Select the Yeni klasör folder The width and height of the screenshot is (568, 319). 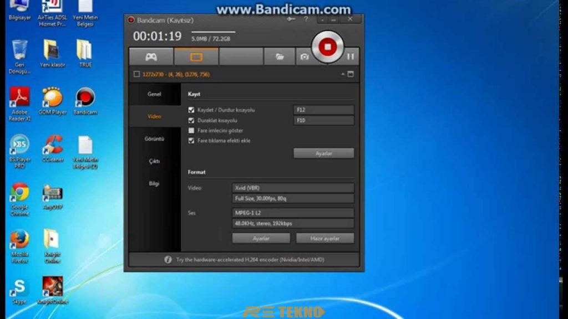click(52, 53)
